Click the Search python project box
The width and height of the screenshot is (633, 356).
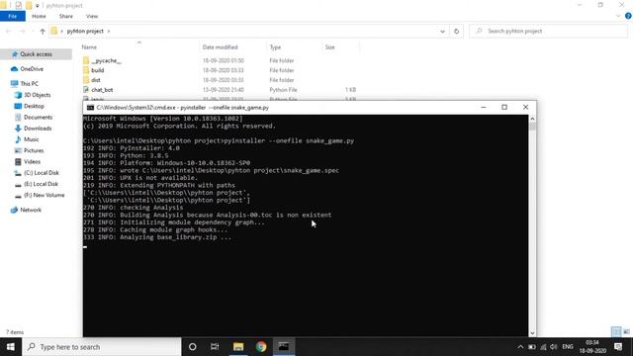click(548, 31)
